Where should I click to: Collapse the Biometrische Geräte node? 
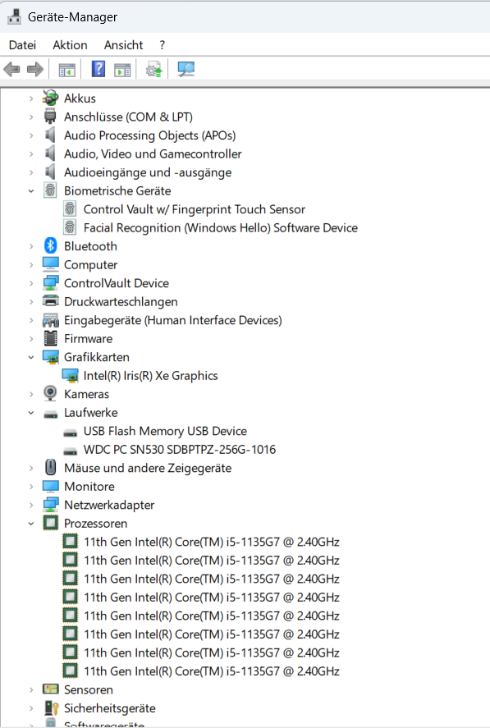pyautogui.click(x=31, y=190)
